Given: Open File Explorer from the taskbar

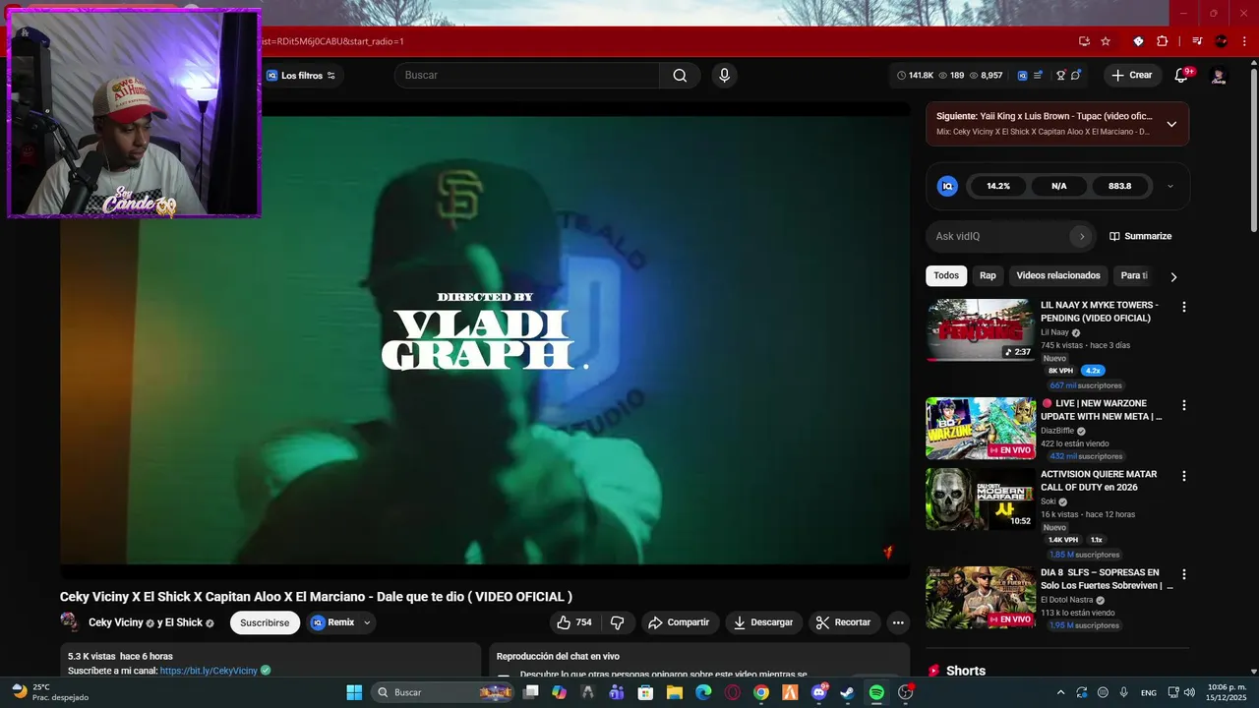Looking at the screenshot, I should pos(675,692).
